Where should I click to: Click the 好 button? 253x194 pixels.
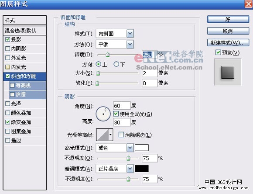(x=228, y=19)
